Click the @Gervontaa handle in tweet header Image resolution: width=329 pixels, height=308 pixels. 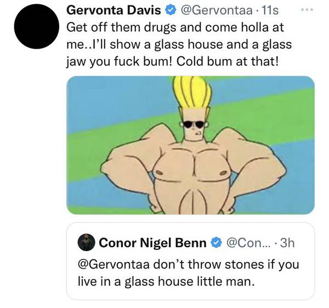209,10
